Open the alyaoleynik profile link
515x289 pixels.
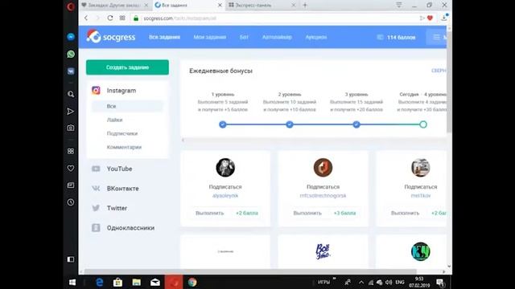tap(225, 196)
